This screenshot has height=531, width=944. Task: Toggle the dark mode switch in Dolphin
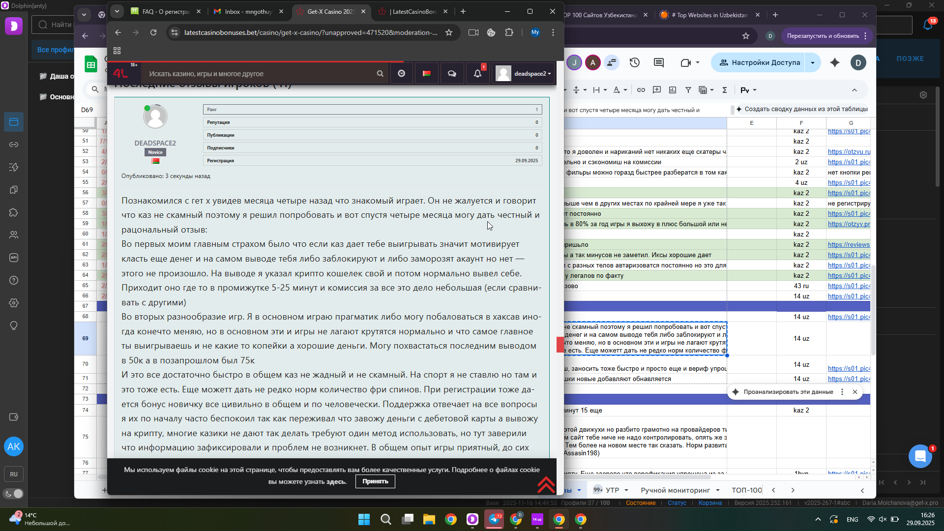pos(14,494)
